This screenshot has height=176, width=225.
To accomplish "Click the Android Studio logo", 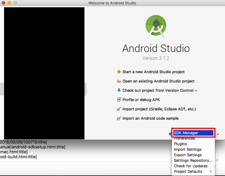I will [x=156, y=26].
